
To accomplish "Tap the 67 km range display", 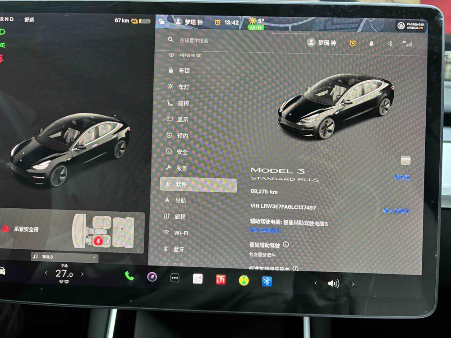I will [122, 20].
